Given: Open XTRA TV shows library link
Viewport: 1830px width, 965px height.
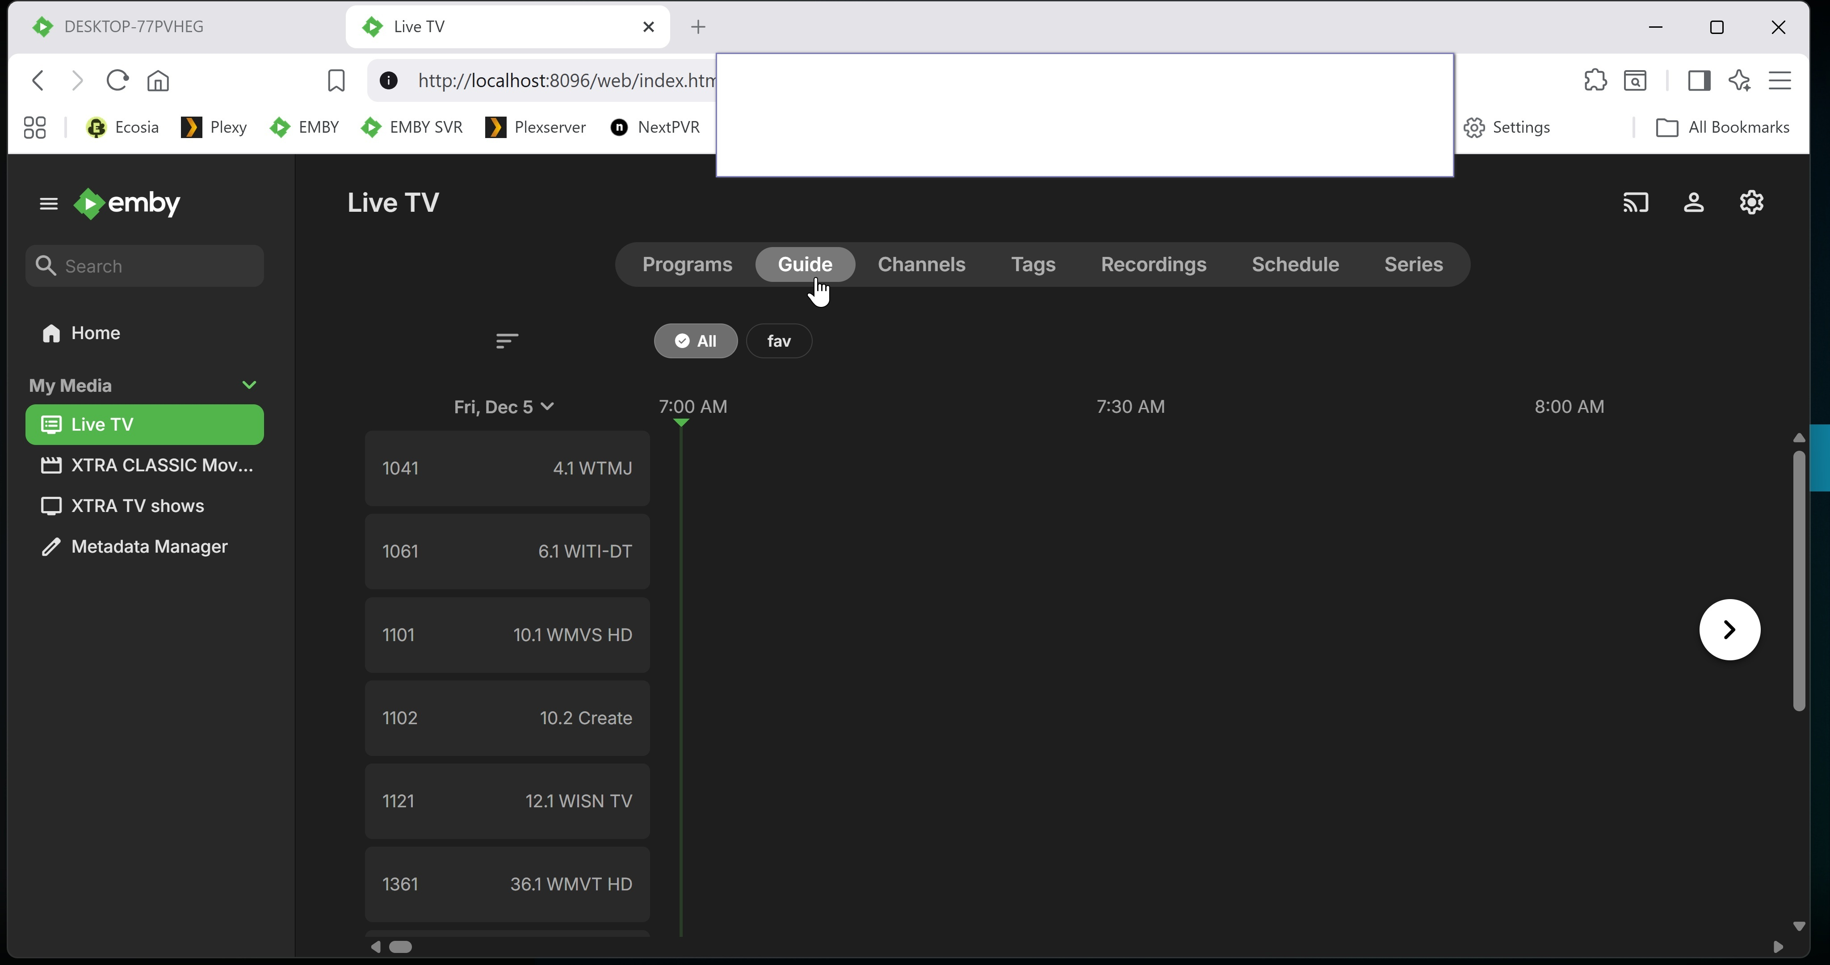Looking at the screenshot, I should tap(138, 506).
